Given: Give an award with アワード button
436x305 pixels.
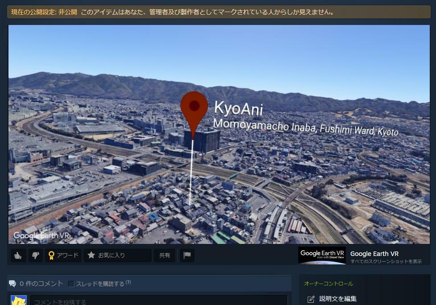Looking at the screenshot, I should [63, 255].
